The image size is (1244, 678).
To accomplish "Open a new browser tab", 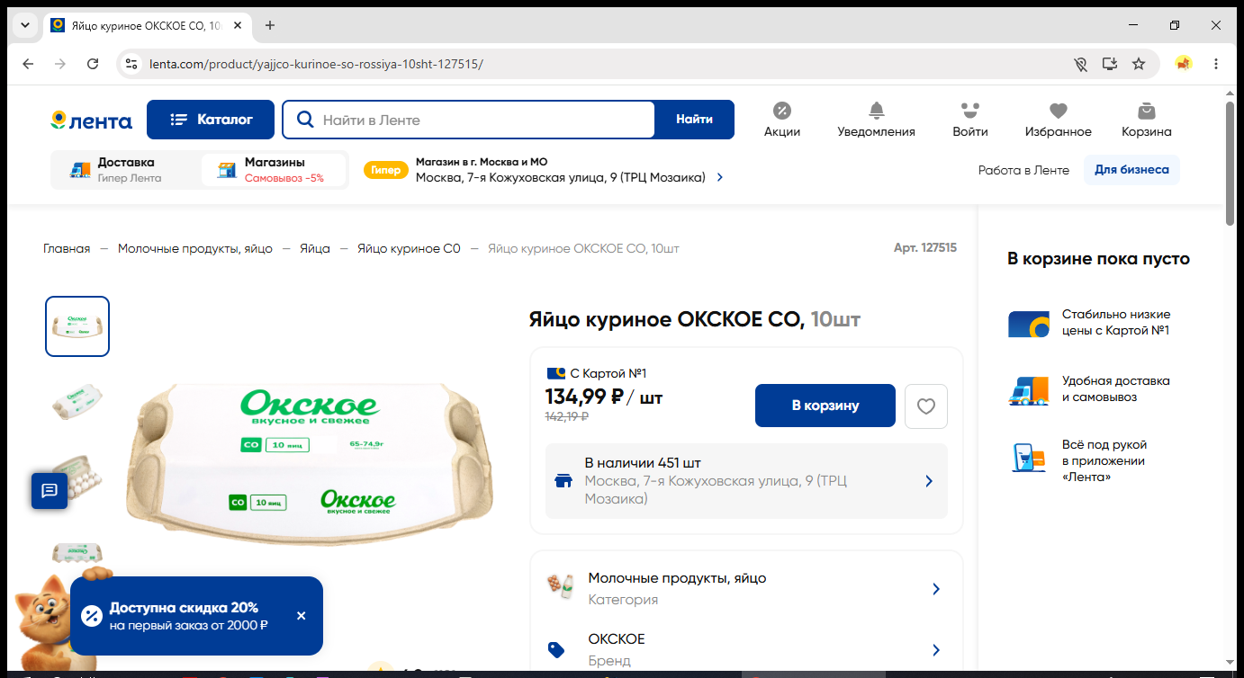I will [270, 25].
